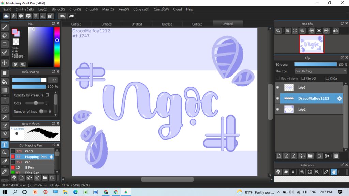Toggle Bảo vệ alpha checkbox
The image size is (349, 196).
click(x=278, y=78)
